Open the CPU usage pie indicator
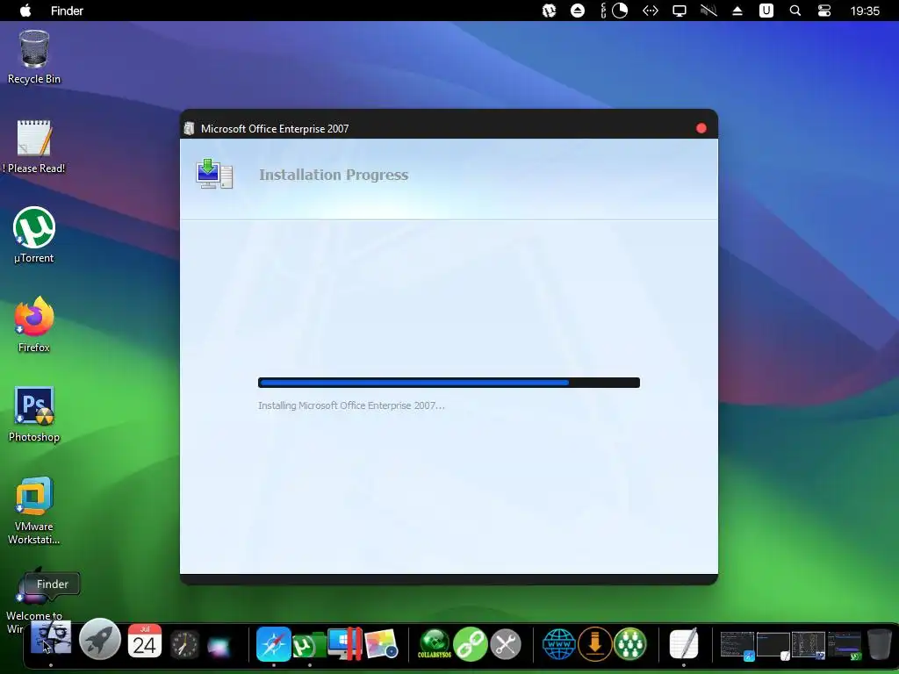 (x=620, y=11)
